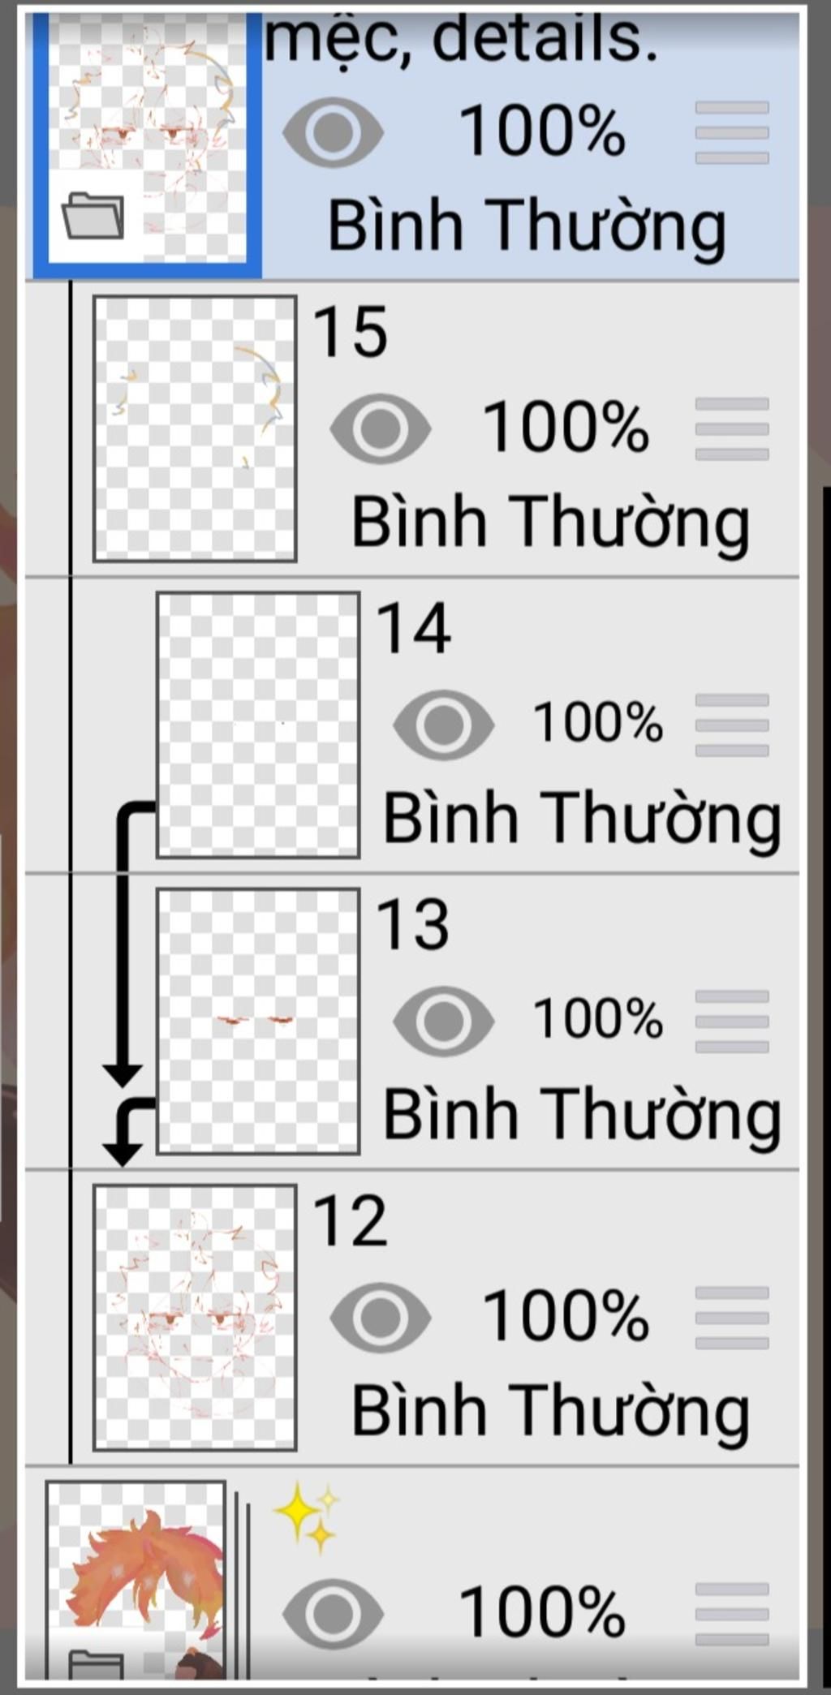This screenshot has width=831, height=1695.
Task: Select the layer 13 thumbnail with eyebrows
Action: coord(258,1021)
